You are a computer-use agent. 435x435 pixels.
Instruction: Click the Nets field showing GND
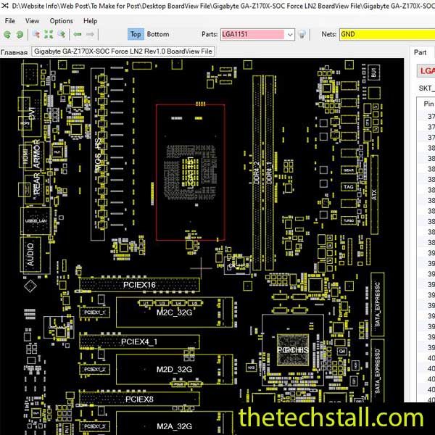(x=387, y=34)
